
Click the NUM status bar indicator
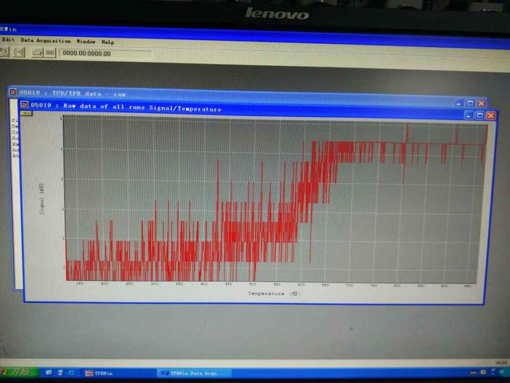(x=501, y=363)
